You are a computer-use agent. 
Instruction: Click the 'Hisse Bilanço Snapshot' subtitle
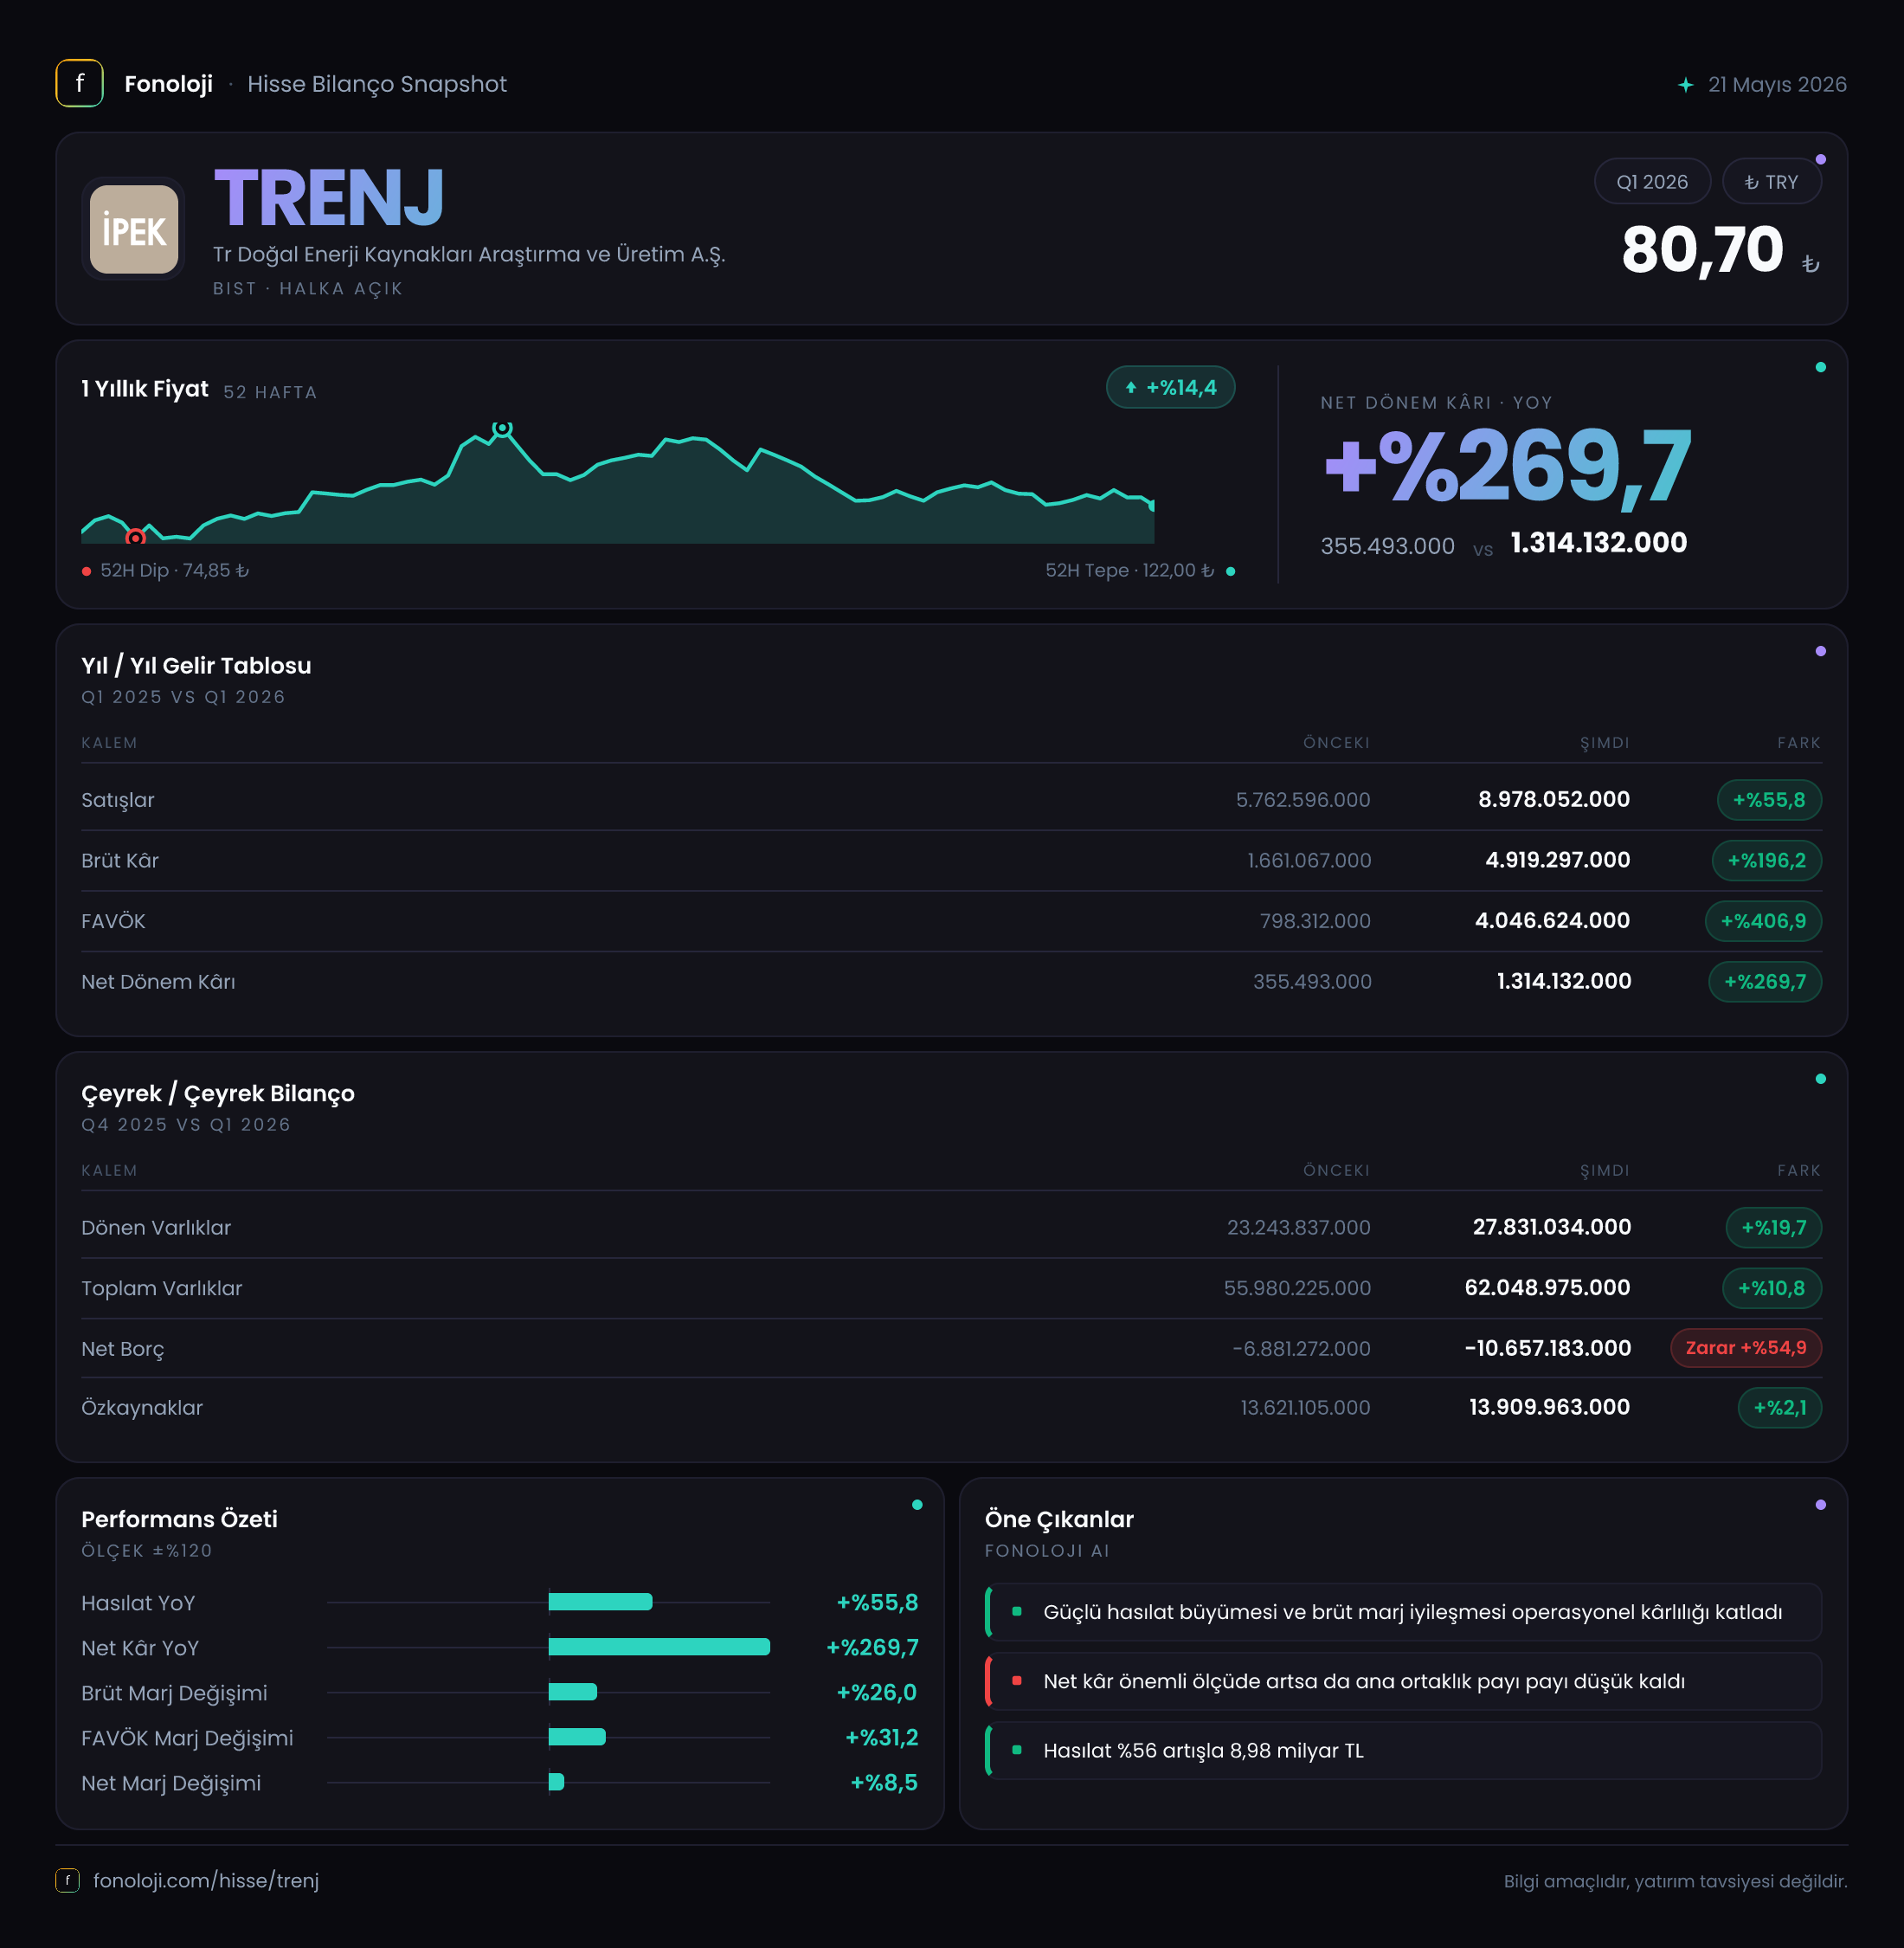(377, 84)
